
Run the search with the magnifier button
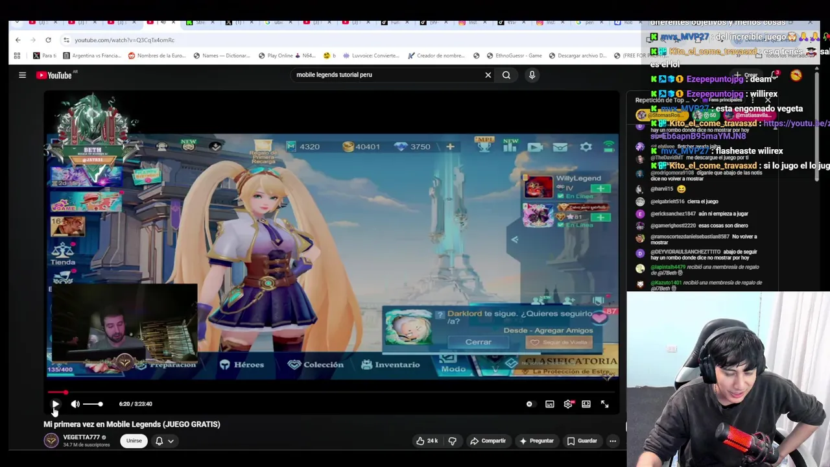[506, 75]
